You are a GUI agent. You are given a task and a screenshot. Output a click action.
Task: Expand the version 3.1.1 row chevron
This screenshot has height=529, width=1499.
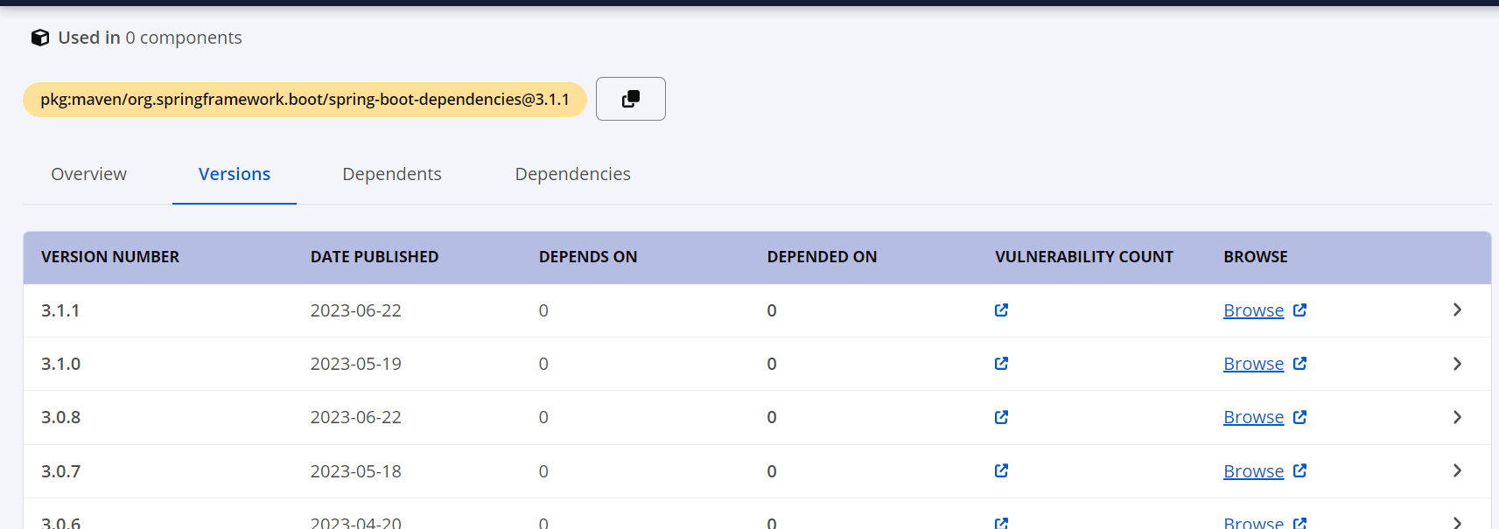point(1457,310)
